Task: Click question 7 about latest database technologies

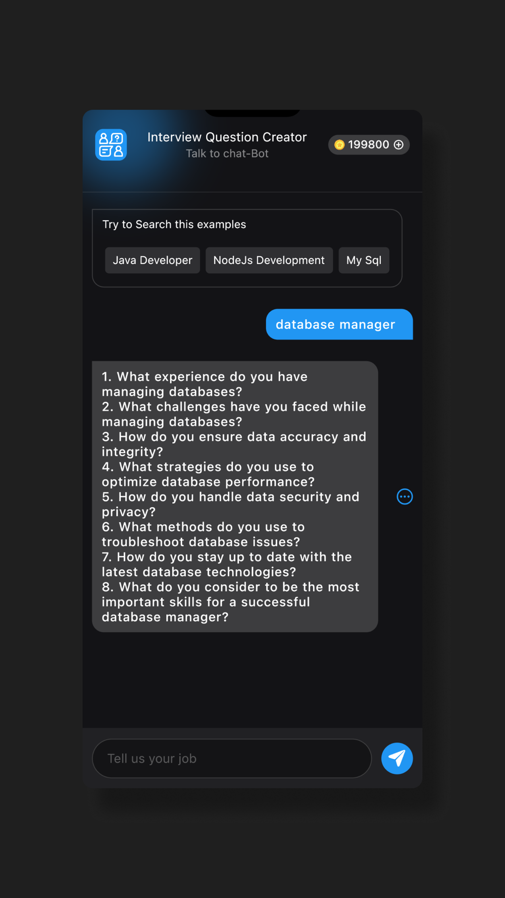Action: coord(227,564)
